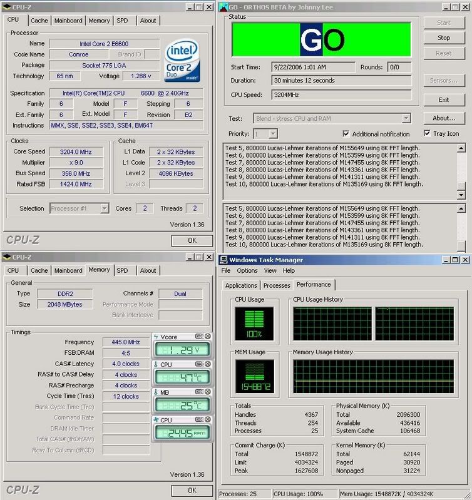Select Performance tab in Task Manager
Viewport: 472px width, 500px height.
[314, 284]
